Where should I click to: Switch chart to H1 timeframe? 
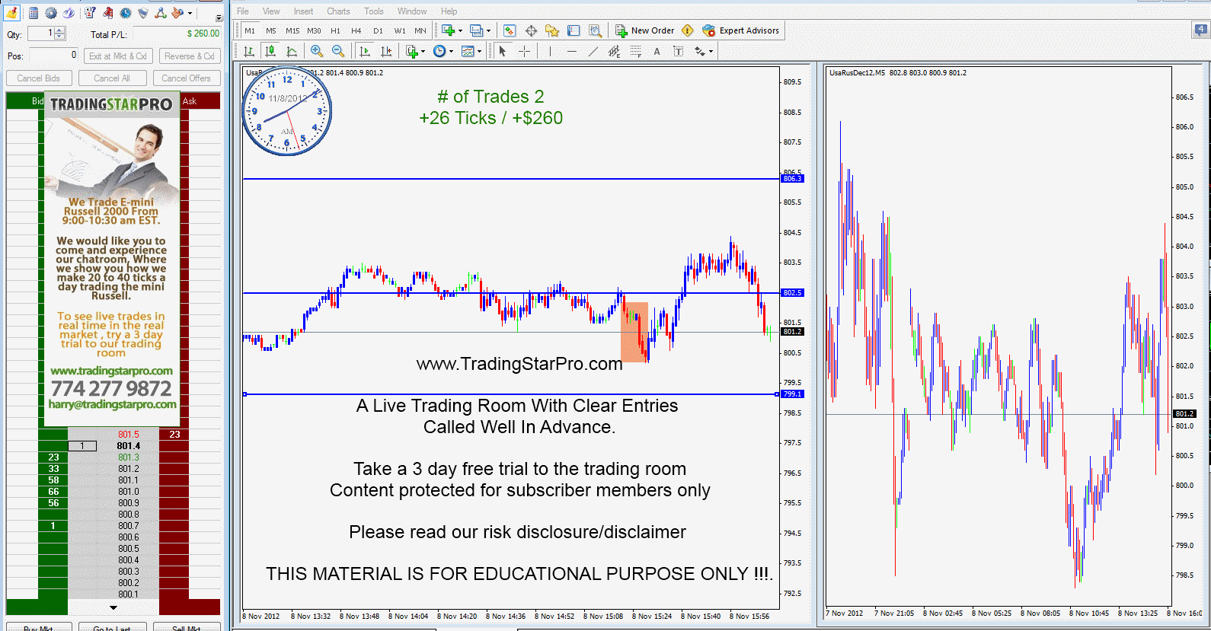click(335, 30)
